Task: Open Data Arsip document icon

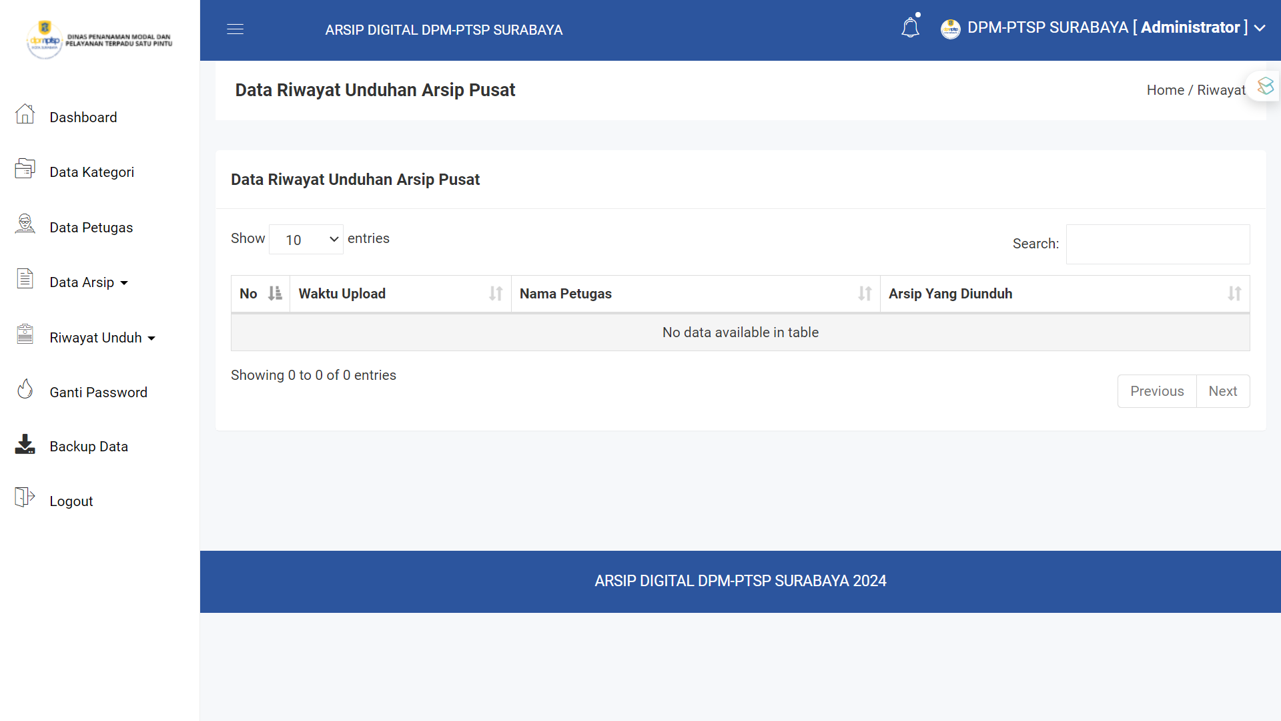Action: tap(25, 280)
